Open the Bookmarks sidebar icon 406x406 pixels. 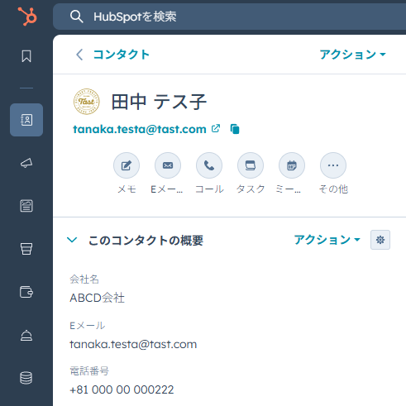(x=26, y=56)
